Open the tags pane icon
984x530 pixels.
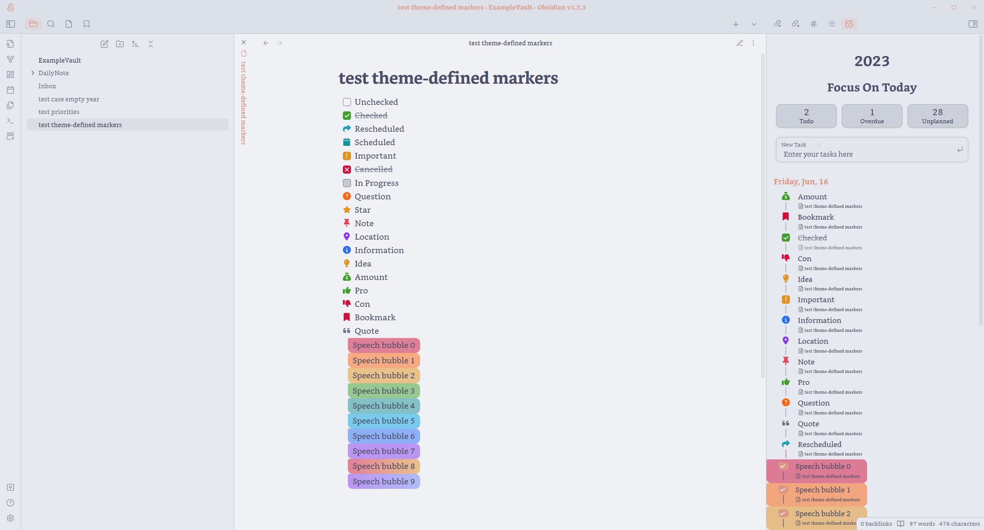814,24
